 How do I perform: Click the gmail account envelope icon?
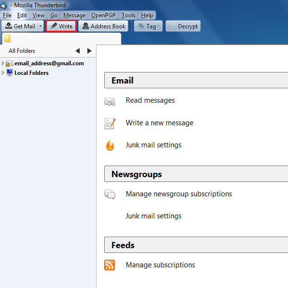[x=10, y=63]
